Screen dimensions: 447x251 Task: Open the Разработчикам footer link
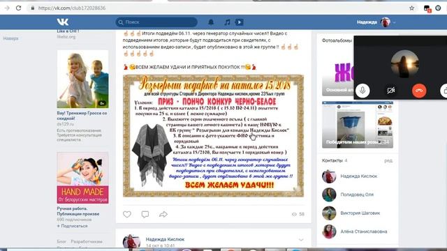coord(87,242)
